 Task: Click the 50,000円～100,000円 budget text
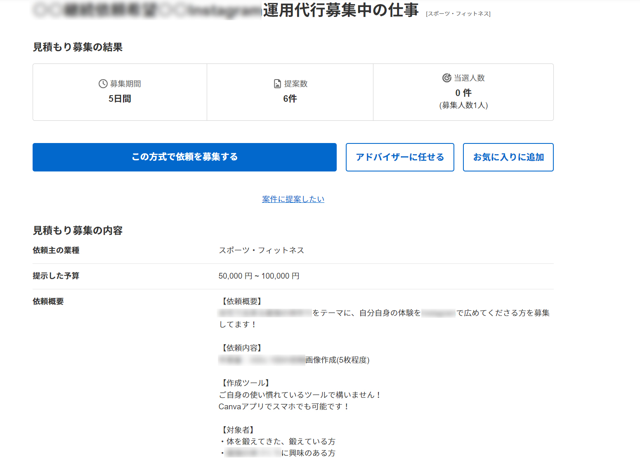[x=259, y=276]
